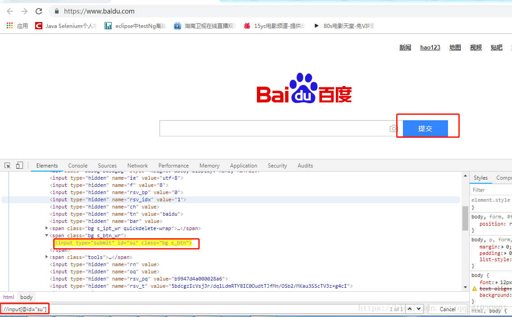The width and height of the screenshot is (512, 317).
Task: Go back with the browser back arrow
Action: 10,11
